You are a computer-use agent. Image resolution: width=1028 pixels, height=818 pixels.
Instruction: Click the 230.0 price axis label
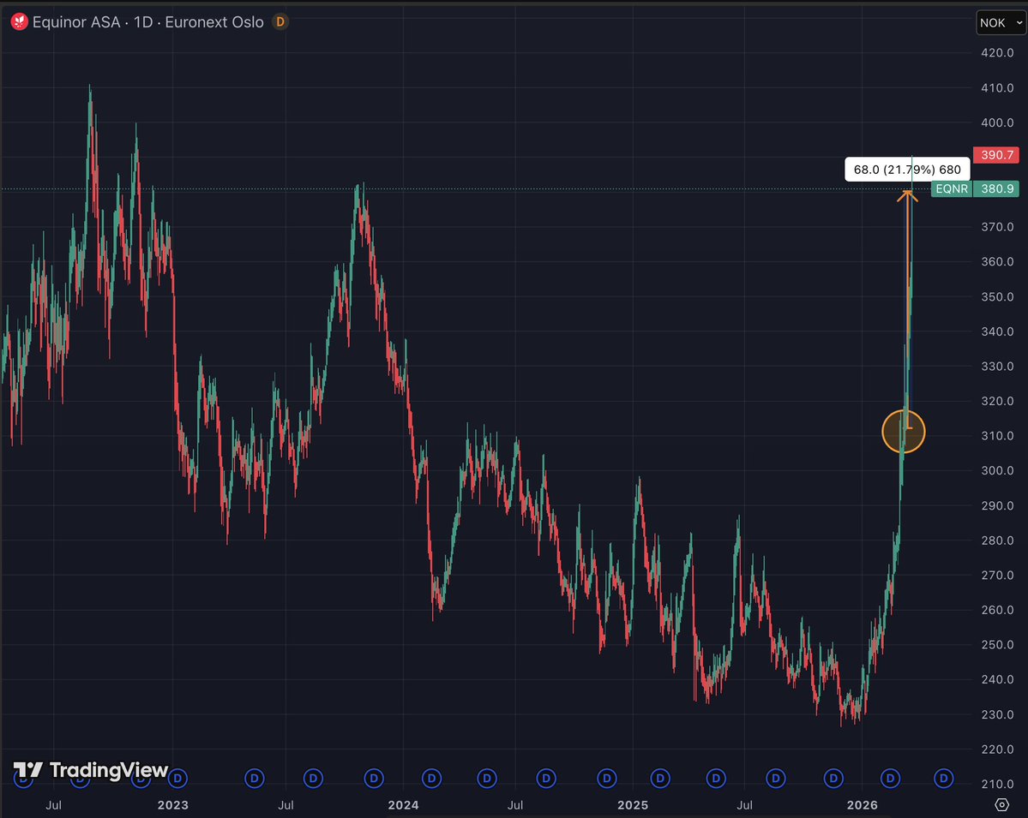click(997, 714)
